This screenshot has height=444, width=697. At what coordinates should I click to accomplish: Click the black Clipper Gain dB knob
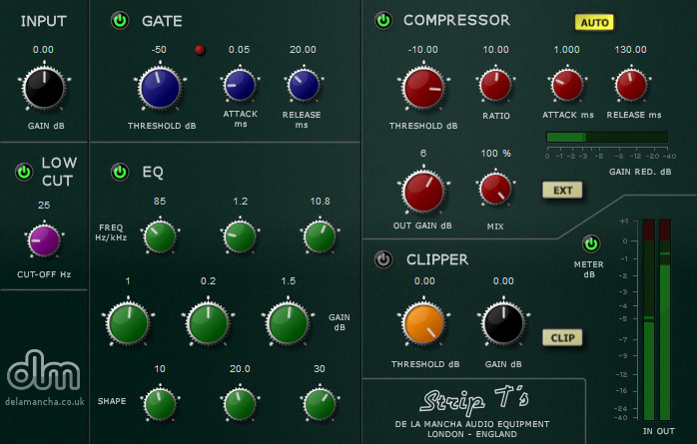pos(503,323)
